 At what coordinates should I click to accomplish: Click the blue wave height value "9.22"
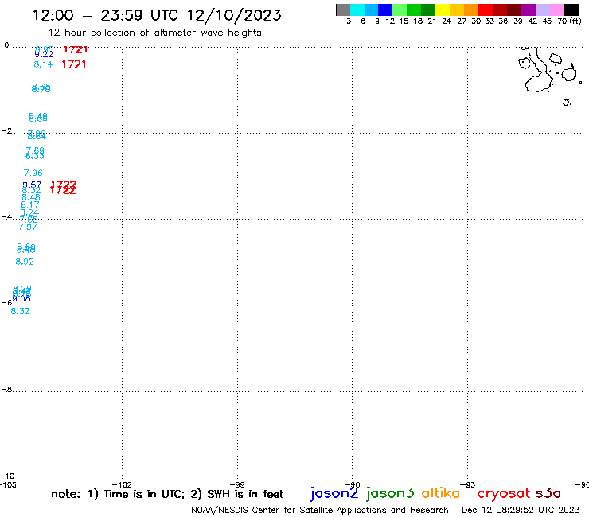(x=44, y=55)
